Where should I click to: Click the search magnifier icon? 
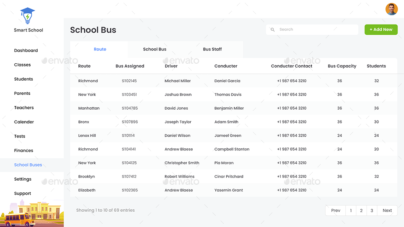pos(273,29)
